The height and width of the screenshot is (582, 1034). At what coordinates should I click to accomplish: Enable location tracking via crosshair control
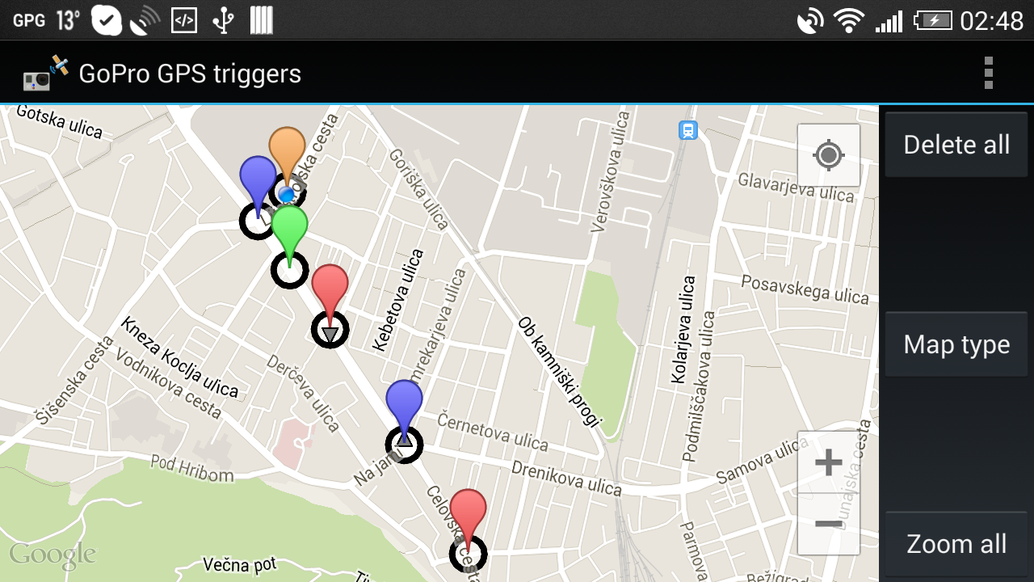[829, 154]
